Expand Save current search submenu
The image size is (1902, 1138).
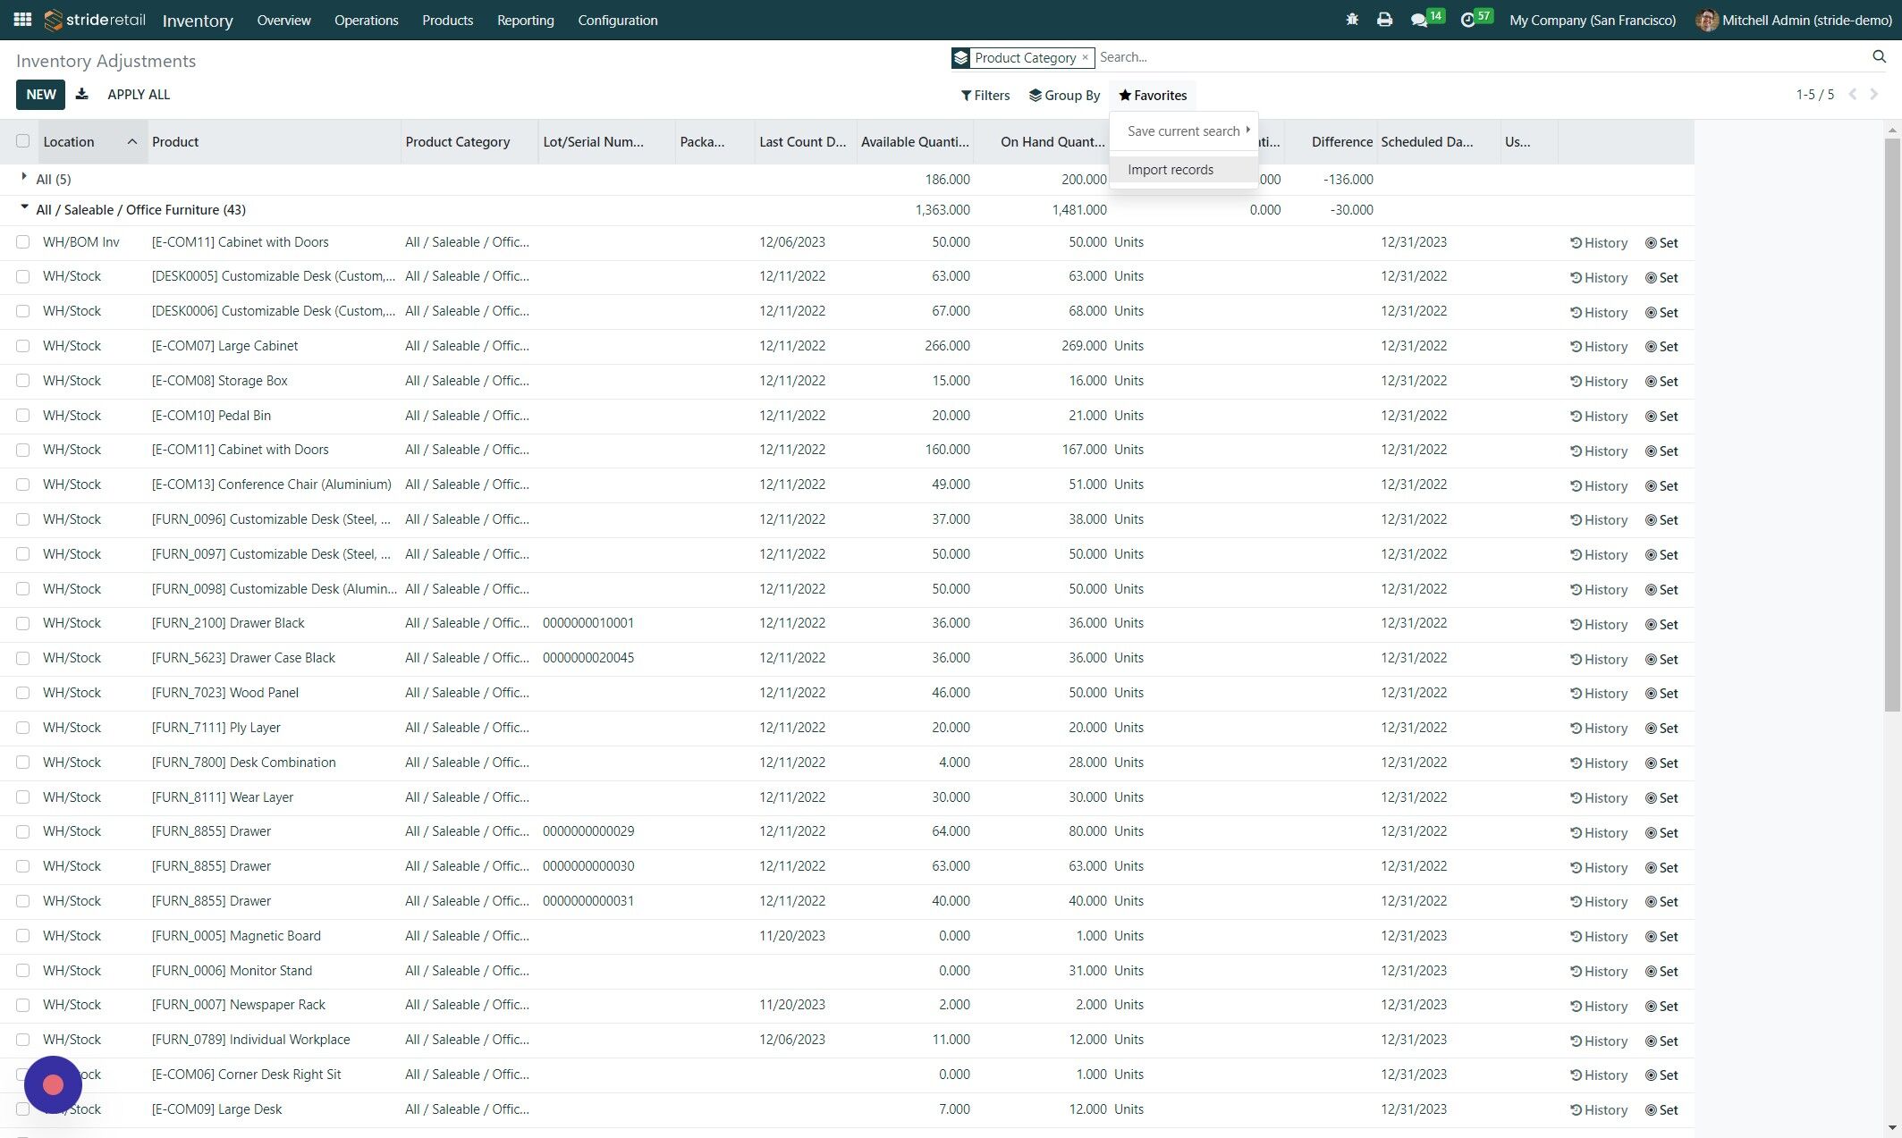(x=1184, y=131)
